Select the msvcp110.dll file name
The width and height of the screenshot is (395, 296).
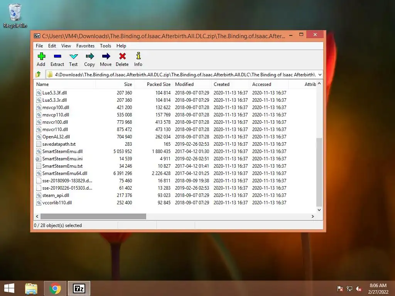[56, 114]
